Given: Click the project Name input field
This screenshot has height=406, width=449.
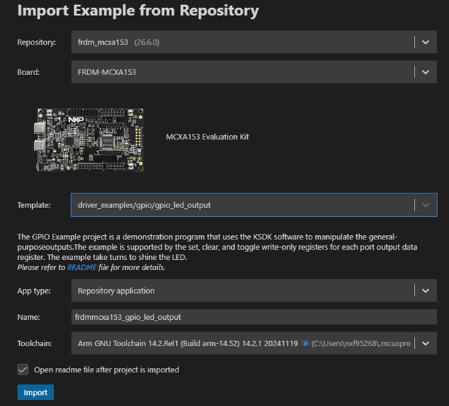Looking at the screenshot, I should pyautogui.click(x=254, y=317).
